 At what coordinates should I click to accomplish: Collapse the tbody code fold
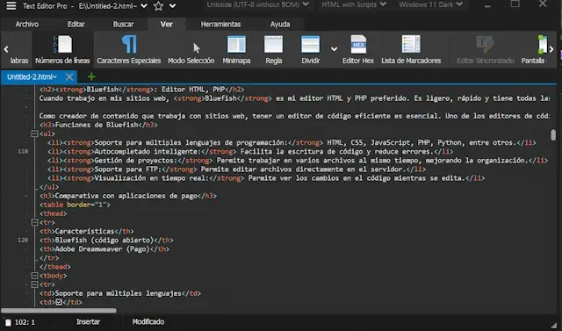35,276
